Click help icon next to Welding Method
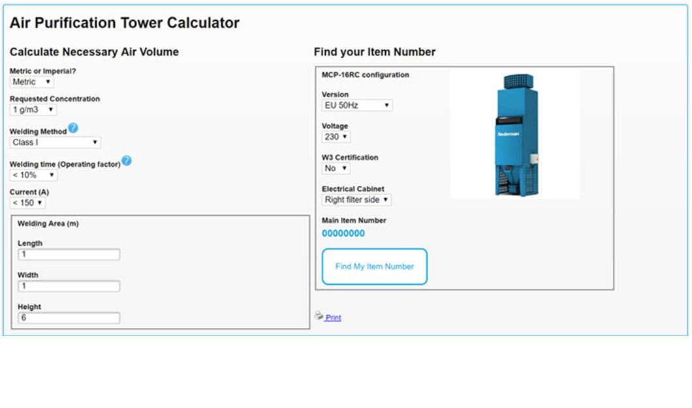Image resolution: width=692 pixels, height=408 pixels. [73, 128]
